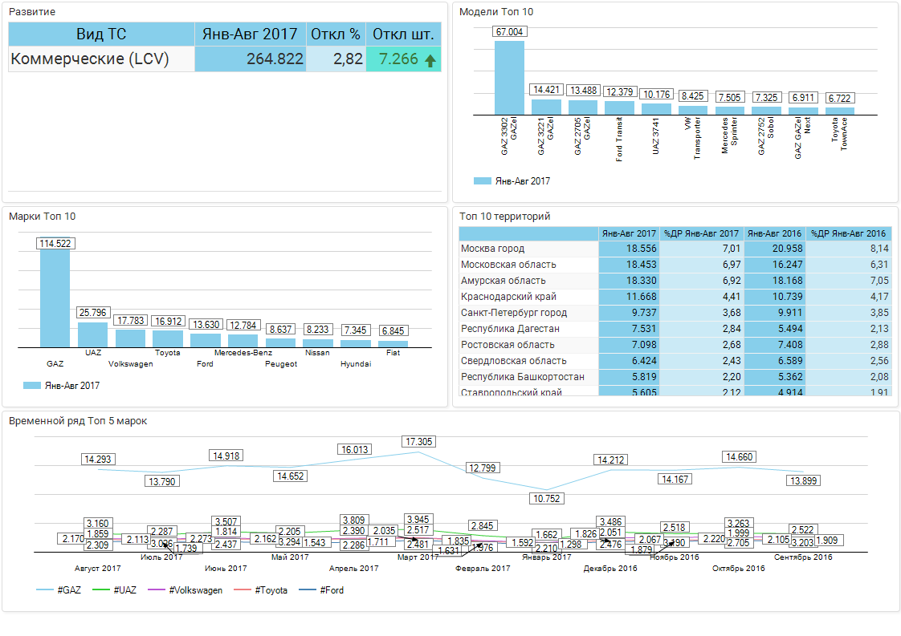Click the %ДР Янв-Авг 2017 column header

pos(701,233)
